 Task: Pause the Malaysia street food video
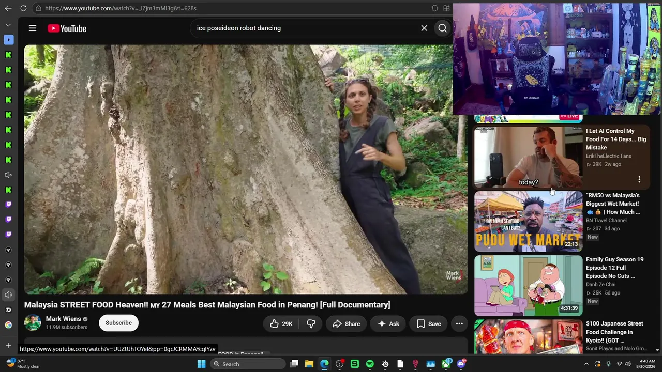[246, 169]
